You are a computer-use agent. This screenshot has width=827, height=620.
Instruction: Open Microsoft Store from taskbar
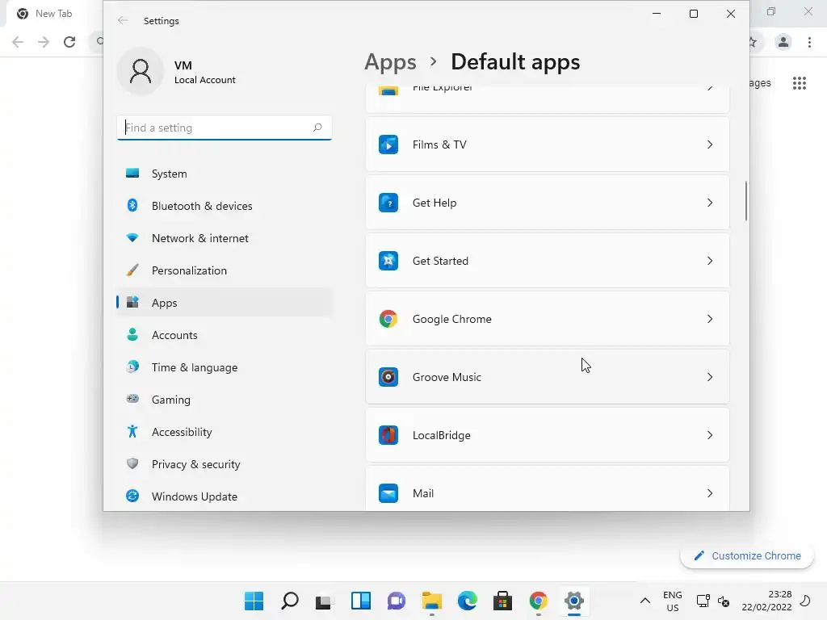pos(502,601)
